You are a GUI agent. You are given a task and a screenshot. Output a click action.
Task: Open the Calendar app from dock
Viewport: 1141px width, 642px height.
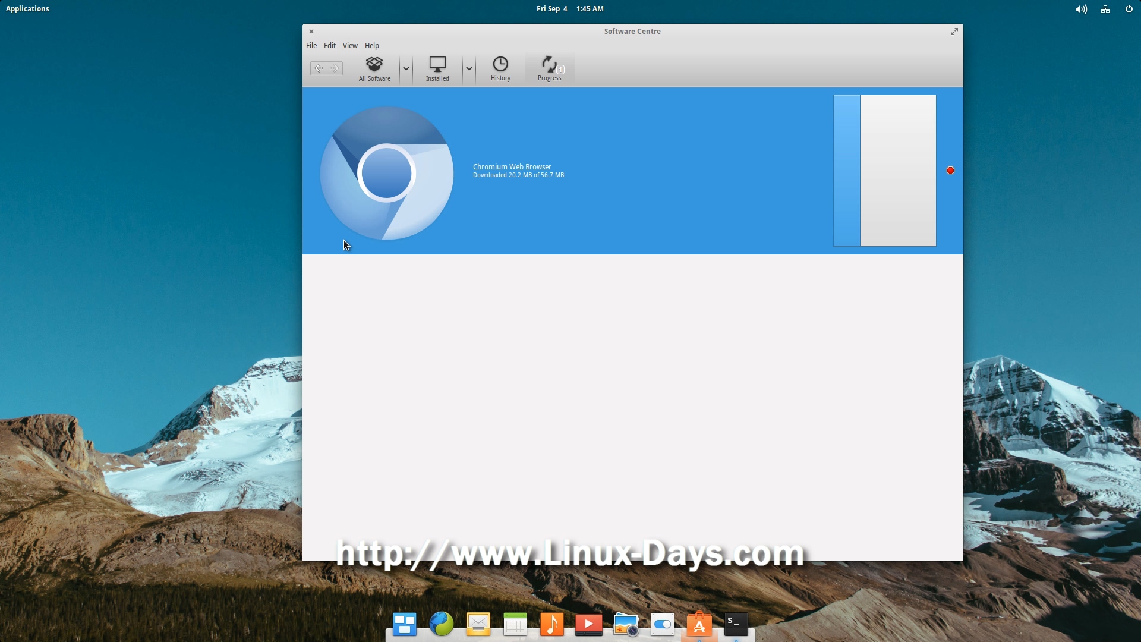point(515,624)
